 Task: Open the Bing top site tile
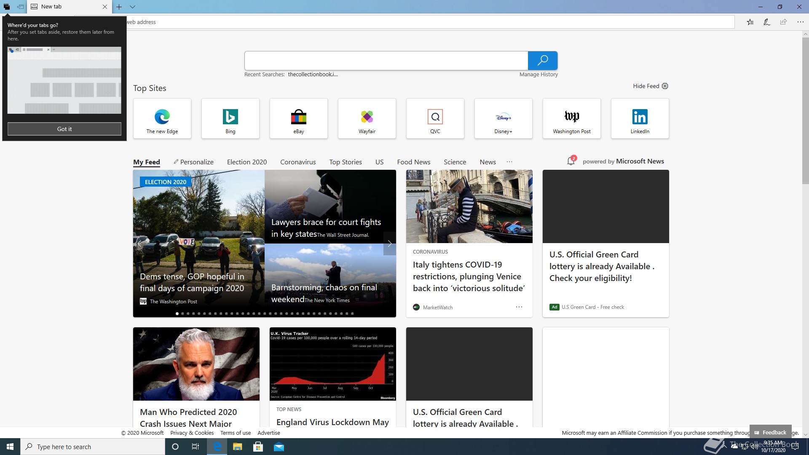[230, 118]
